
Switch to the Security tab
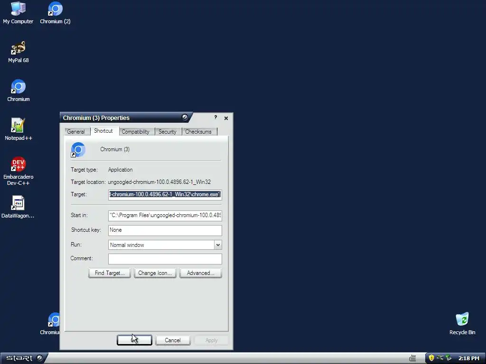click(x=168, y=132)
